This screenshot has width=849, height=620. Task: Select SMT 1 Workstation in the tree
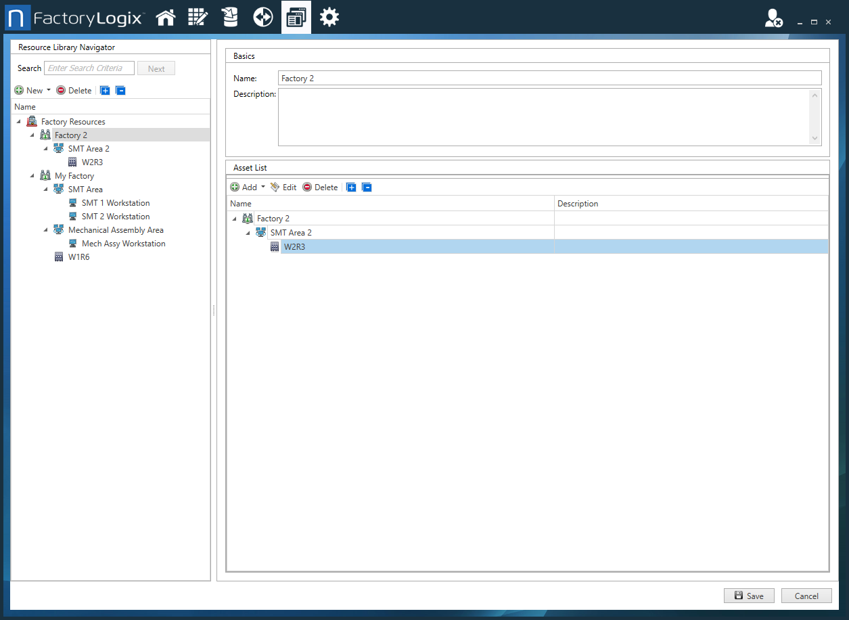115,203
